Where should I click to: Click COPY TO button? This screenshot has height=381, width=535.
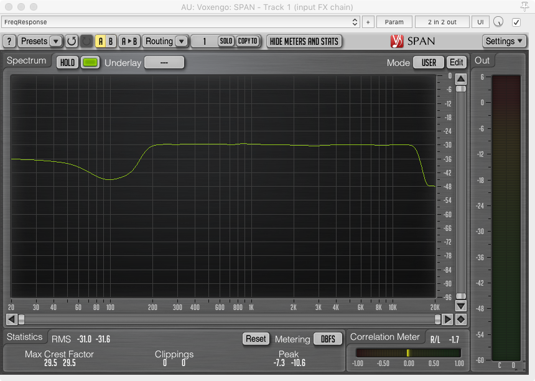248,41
